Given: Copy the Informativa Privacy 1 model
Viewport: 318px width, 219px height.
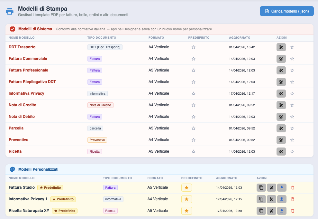Looking at the screenshot, I should point(261,199).
